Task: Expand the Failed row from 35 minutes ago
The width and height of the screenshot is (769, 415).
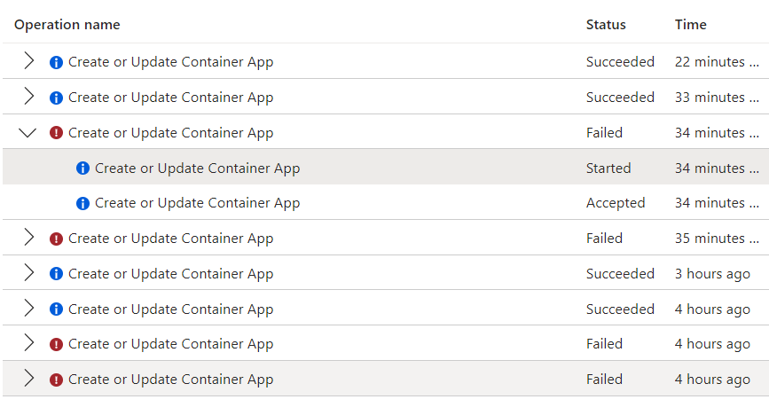Action: pyautogui.click(x=29, y=238)
